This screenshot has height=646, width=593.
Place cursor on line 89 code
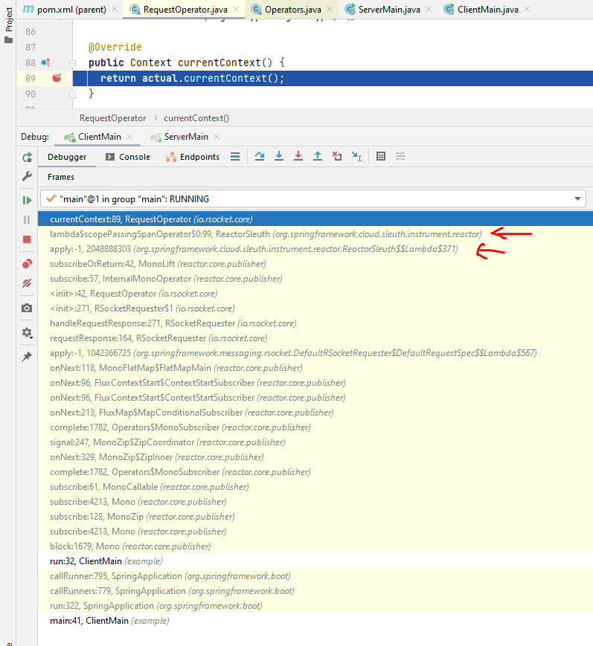click(x=192, y=78)
